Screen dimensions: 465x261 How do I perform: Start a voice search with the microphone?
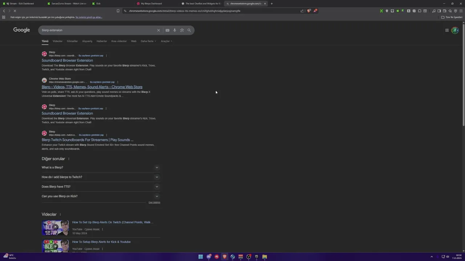[x=175, y=30]
